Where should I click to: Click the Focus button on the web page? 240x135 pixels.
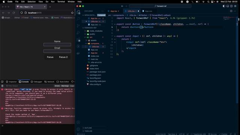(50, 57)
